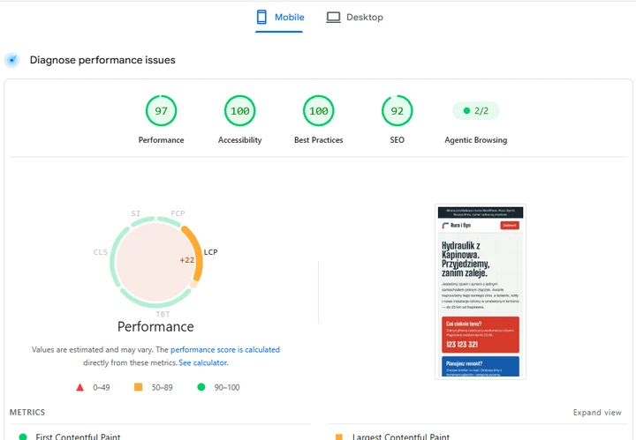Viewport: 636px width, 440px height.
Task: Click the mobile phone icon
Action: click(x=261, y=17)
